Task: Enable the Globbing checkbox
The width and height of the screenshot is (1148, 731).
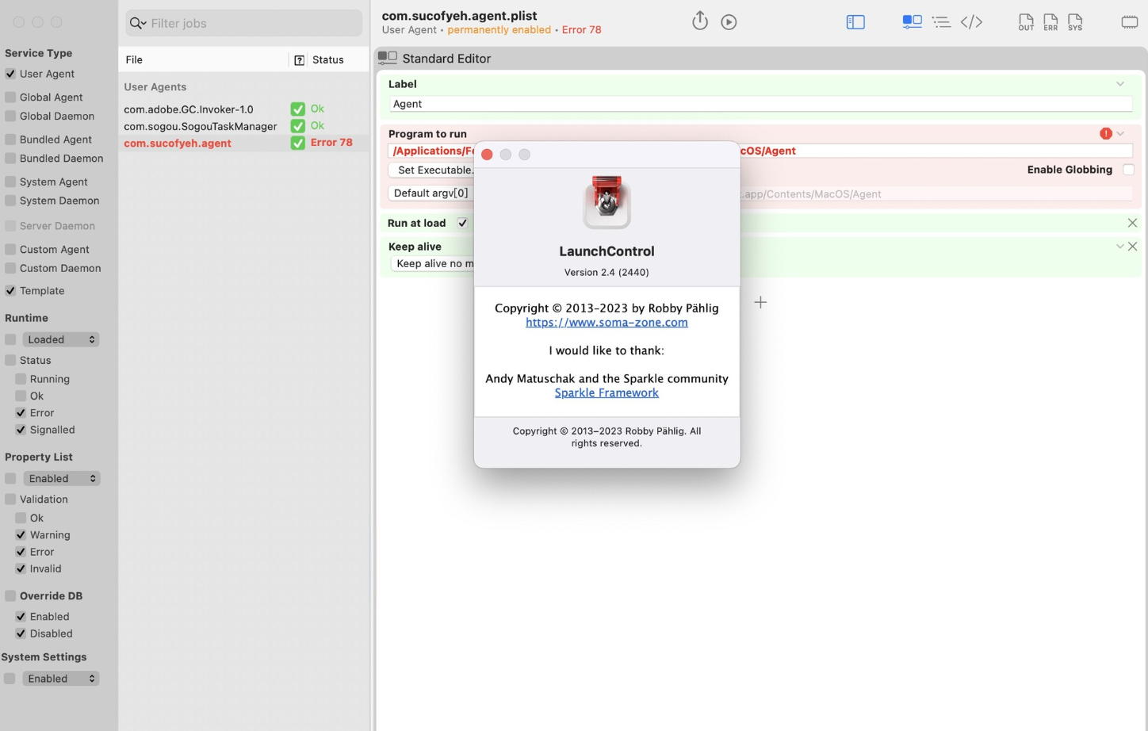Action: (1128, 169)
